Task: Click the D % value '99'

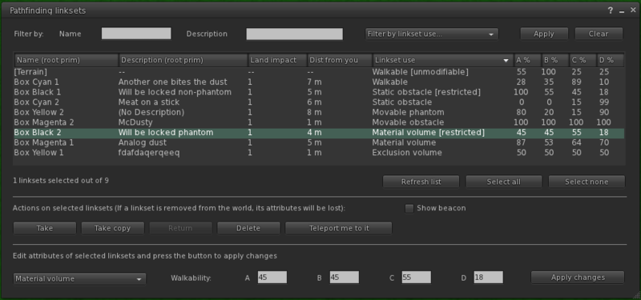Action: [x=604, y=102]
